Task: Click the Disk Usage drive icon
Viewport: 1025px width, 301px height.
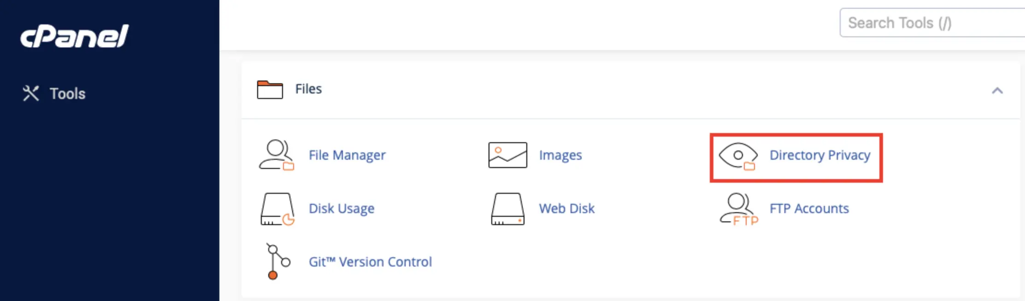Action: 277,209
